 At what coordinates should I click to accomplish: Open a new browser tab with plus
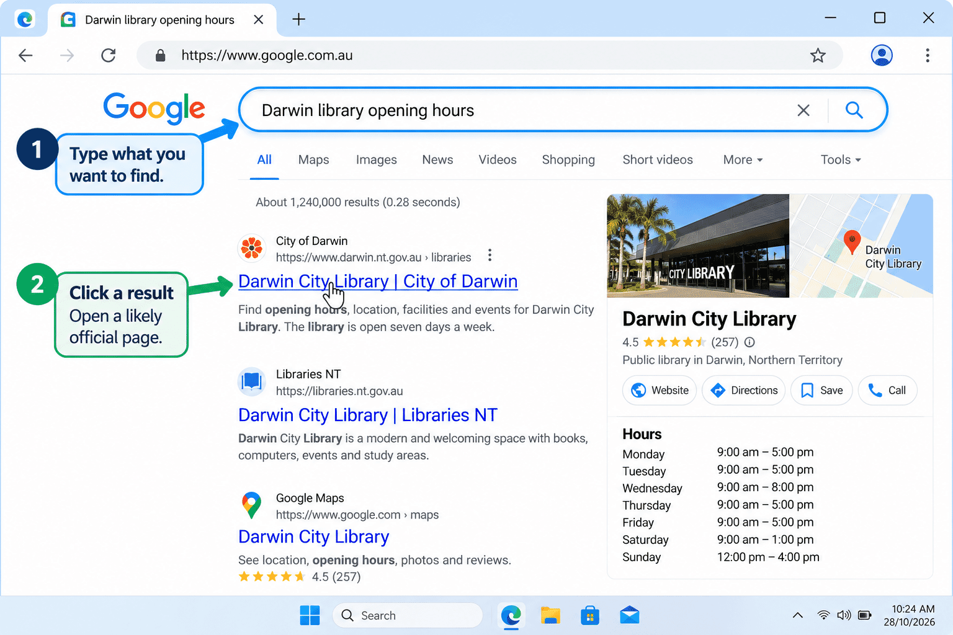click(x=298, y=19)
